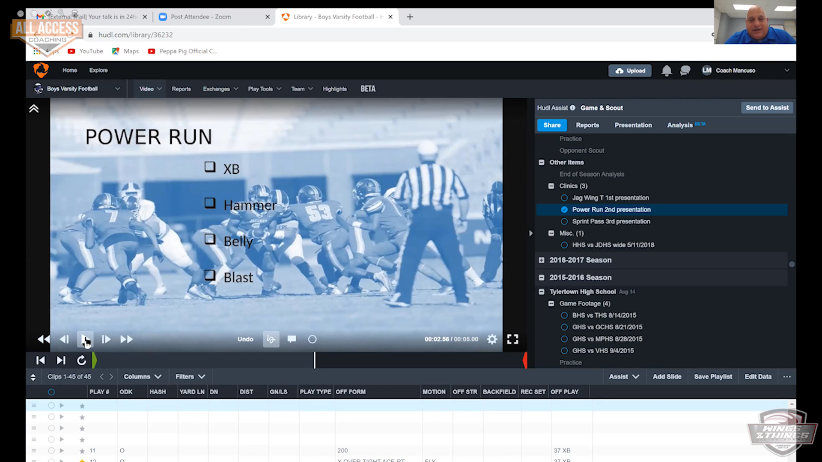Click the red end marker on timeline
The height and width of the screenshot is (462, 822).
pyautogui.click(x=525, y=360)
